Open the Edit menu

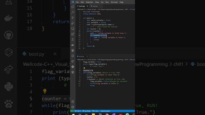(82, 2)
